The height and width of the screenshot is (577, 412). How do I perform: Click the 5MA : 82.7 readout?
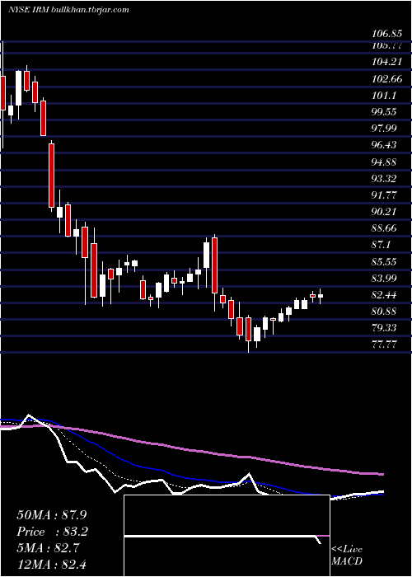click(49, 548)
